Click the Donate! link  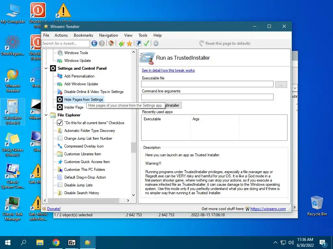coord(54,209)
